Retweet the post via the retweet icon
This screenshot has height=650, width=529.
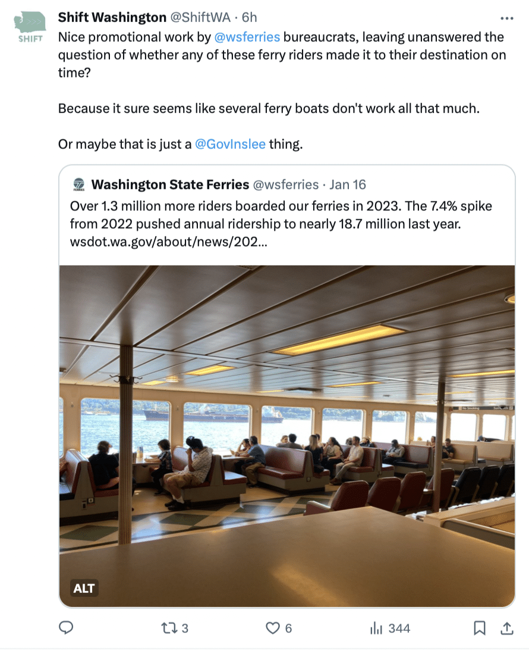tap(169, 628)
